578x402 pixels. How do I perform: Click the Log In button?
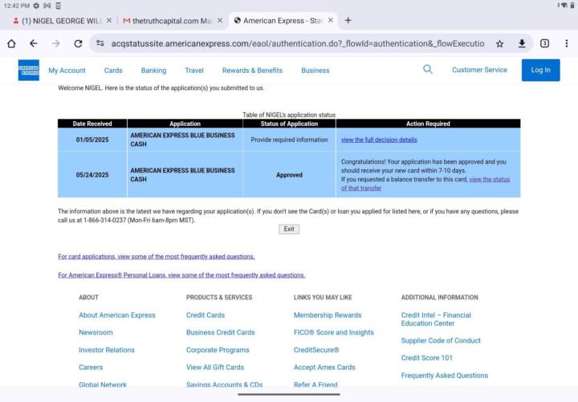tap(540, 70)
